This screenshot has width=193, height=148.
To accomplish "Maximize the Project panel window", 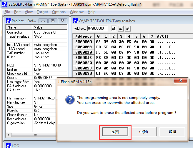I will click(x=53, y=21).
